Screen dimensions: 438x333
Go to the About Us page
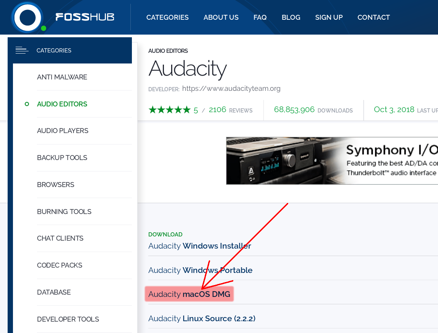coord(221,17)
